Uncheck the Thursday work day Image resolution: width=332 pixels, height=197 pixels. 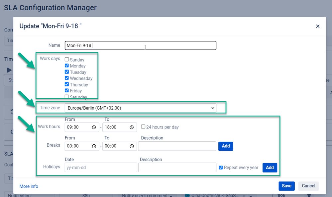[67, 84]
